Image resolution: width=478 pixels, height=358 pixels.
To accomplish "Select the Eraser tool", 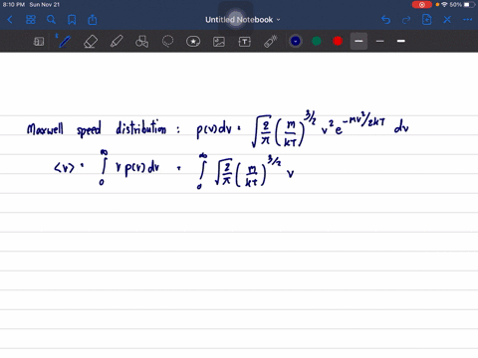I will 91,42.
